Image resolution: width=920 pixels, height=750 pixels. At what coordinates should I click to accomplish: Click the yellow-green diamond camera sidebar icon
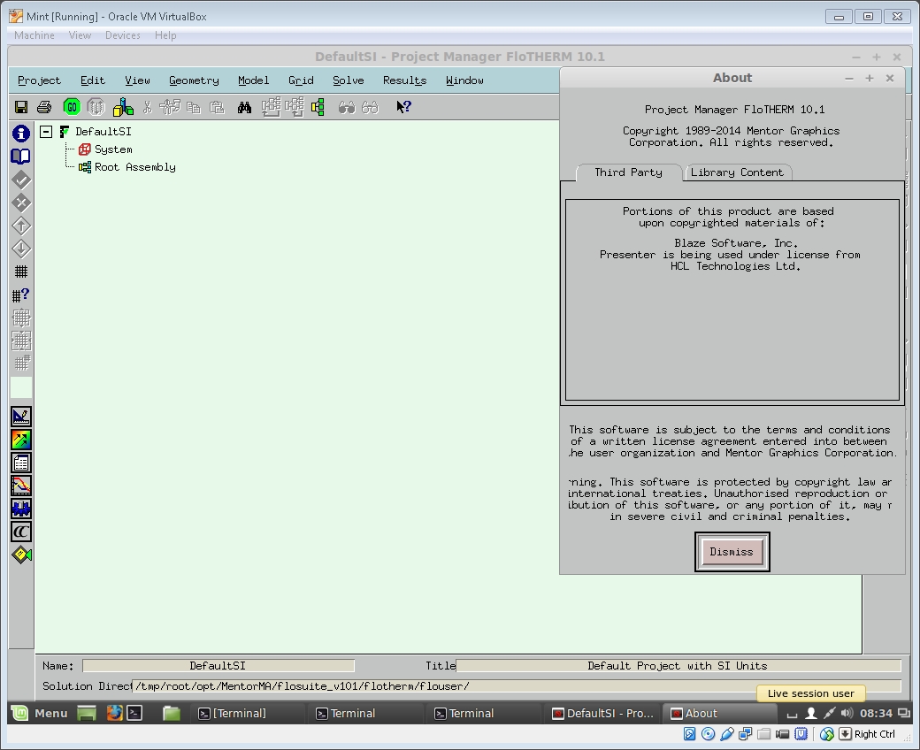21,555
